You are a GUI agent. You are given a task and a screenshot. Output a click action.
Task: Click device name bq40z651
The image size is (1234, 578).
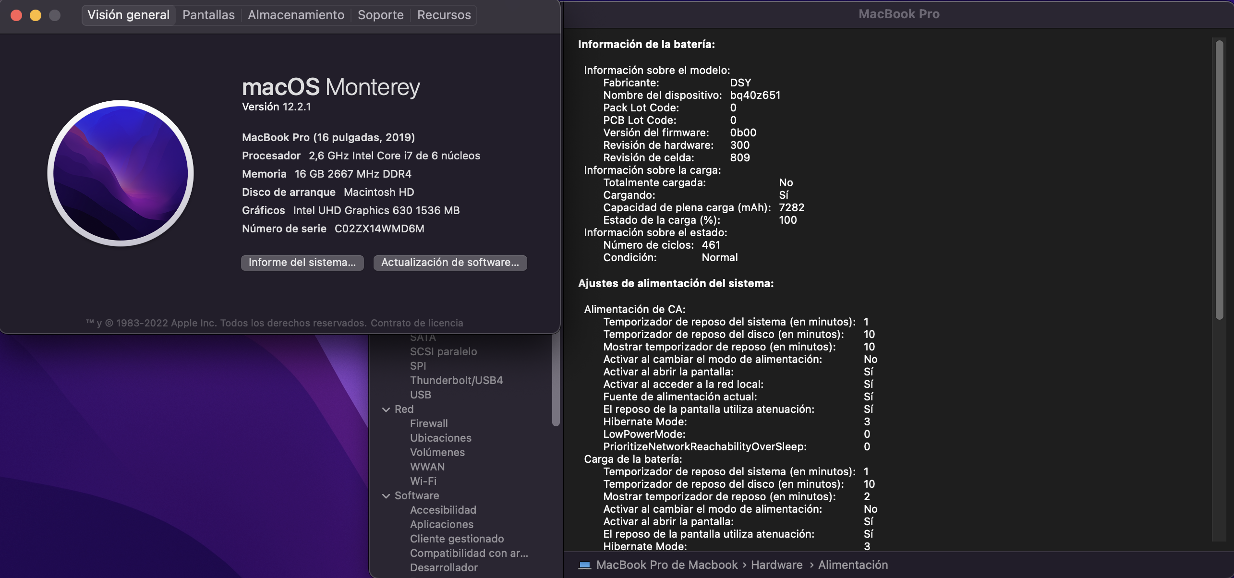[755, 95]
